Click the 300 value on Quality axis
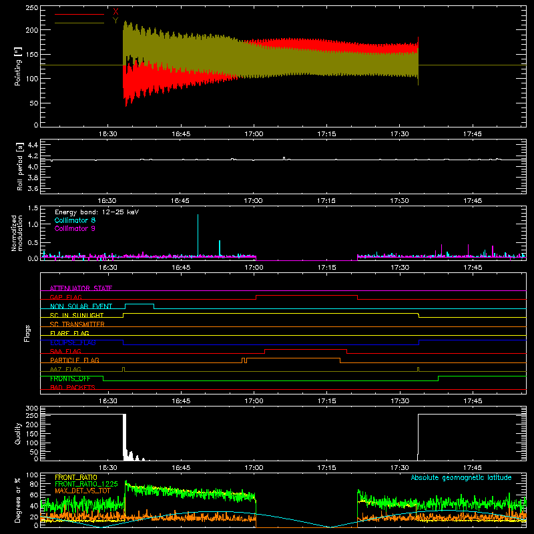The image size is (534, 534). 32,409
